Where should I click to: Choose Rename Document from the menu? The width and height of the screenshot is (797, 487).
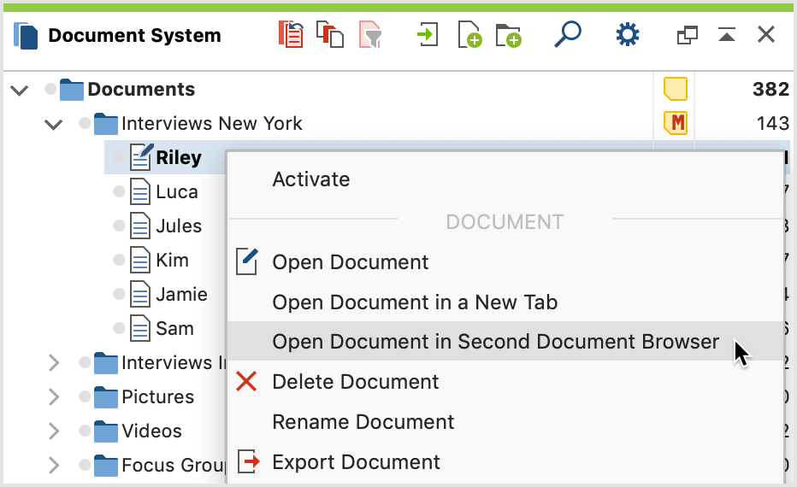[505, 421]
